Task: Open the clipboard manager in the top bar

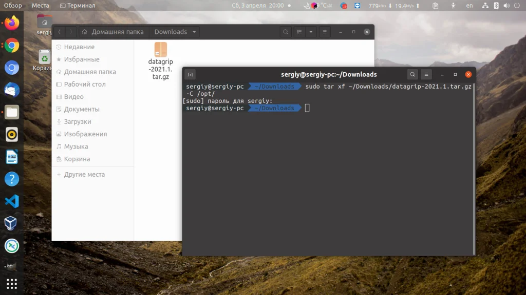Action: (435, 5)
